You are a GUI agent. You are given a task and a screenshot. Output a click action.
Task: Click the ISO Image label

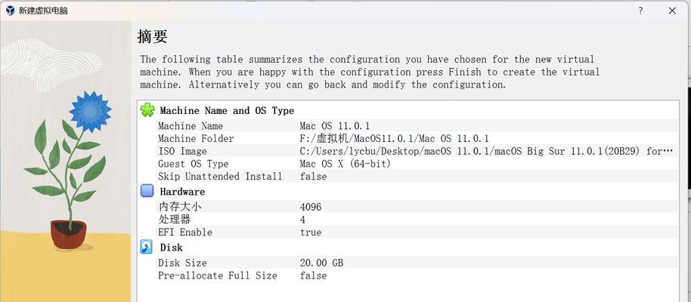click(182, 152)
